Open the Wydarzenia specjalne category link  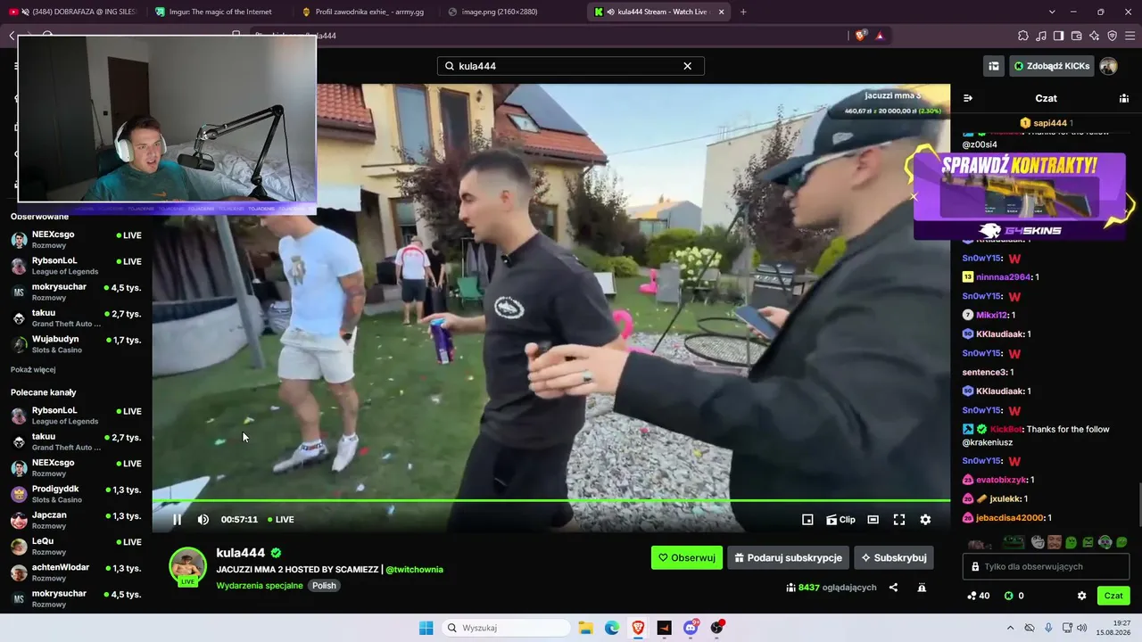point(260,586)
